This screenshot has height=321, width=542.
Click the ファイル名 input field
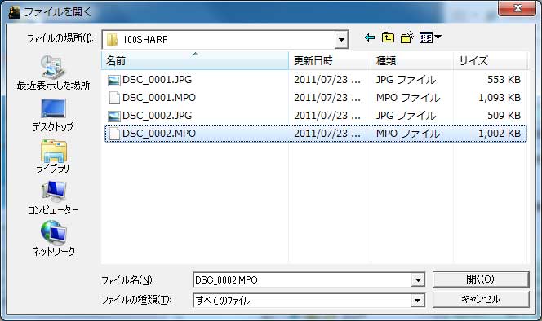[303, 280]
